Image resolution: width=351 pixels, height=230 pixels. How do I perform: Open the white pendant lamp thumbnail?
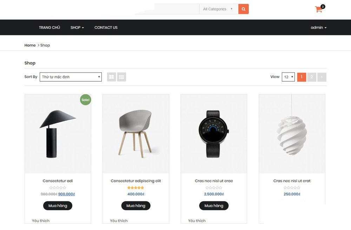tap(292, 133)
